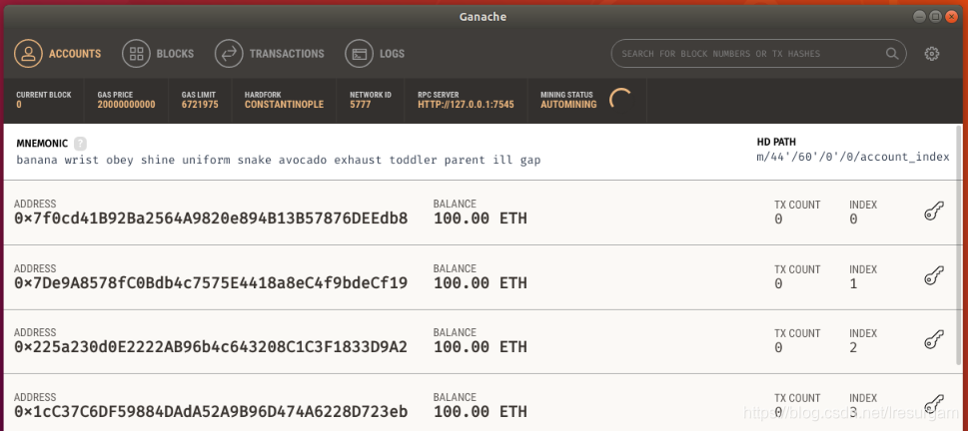Click the Blocks grid icon
968x431 pixels.
[x=137, y=54]
